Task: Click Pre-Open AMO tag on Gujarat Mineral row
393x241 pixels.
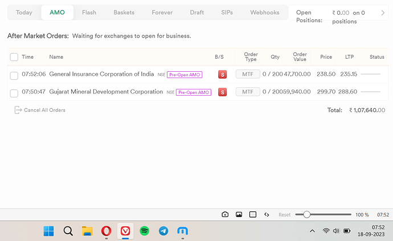Action: coord(194,92)
